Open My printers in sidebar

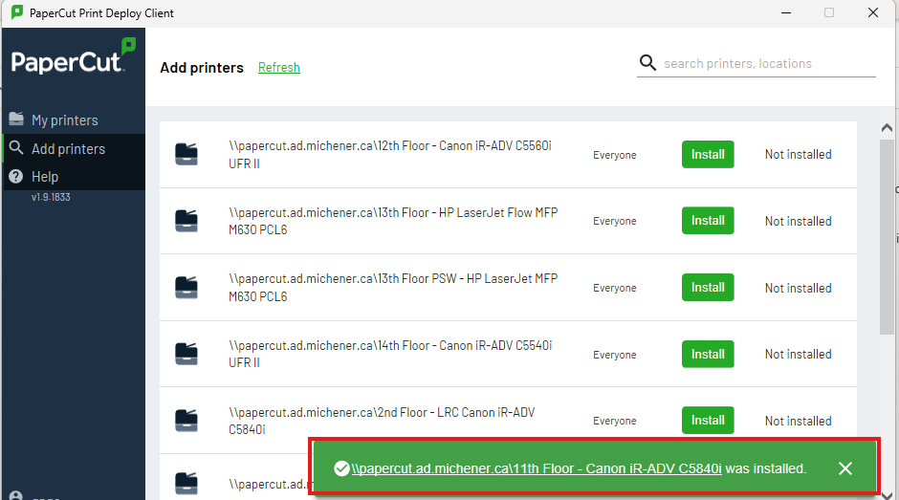point(64,120)
